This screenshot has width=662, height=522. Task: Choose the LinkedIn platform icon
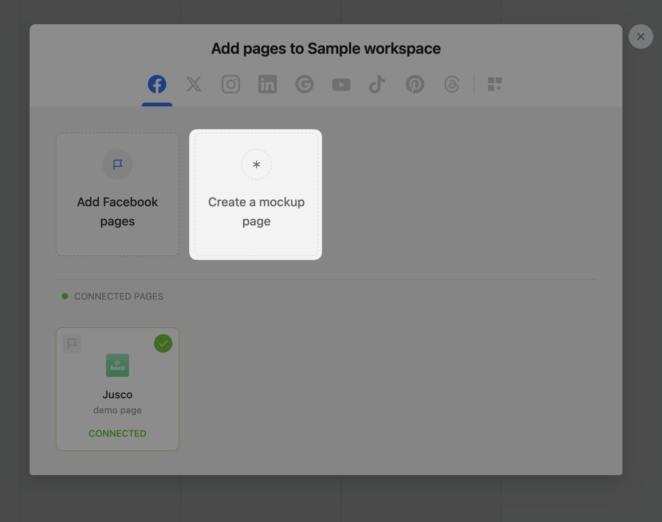coord(268,84)
